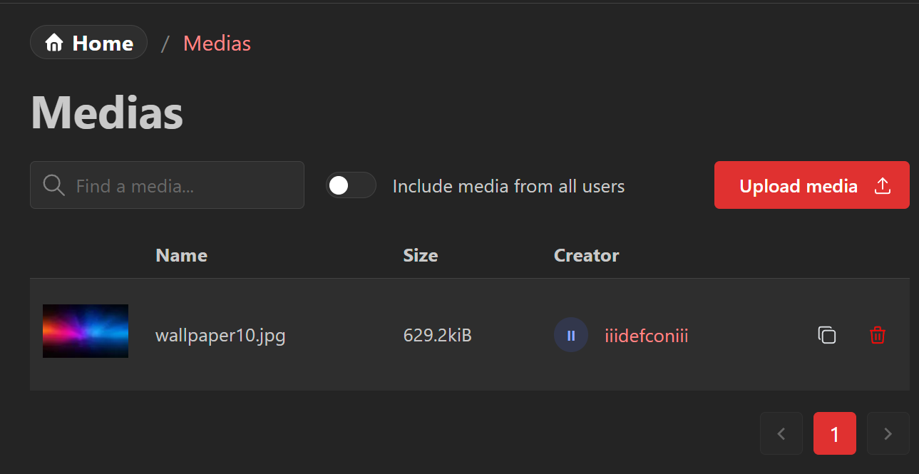Click the copy icon for wallpaper10.jpg

(x=827, y=335)
